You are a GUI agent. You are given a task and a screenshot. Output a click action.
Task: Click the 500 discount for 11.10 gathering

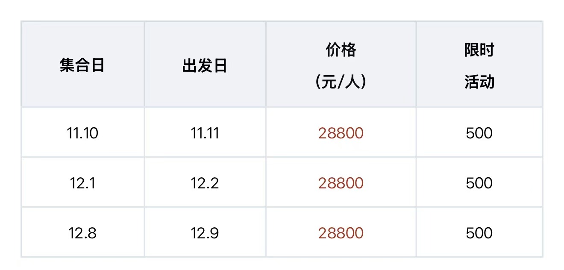pyautogui.click(x=479, y=133)
